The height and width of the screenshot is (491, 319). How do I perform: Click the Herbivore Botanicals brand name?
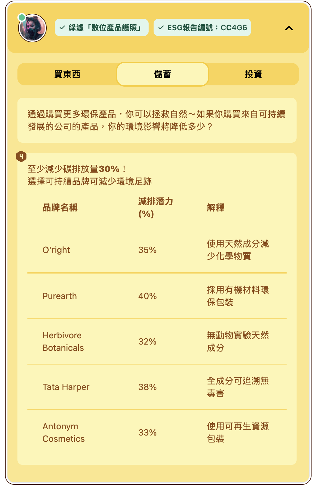coord(63,341)
